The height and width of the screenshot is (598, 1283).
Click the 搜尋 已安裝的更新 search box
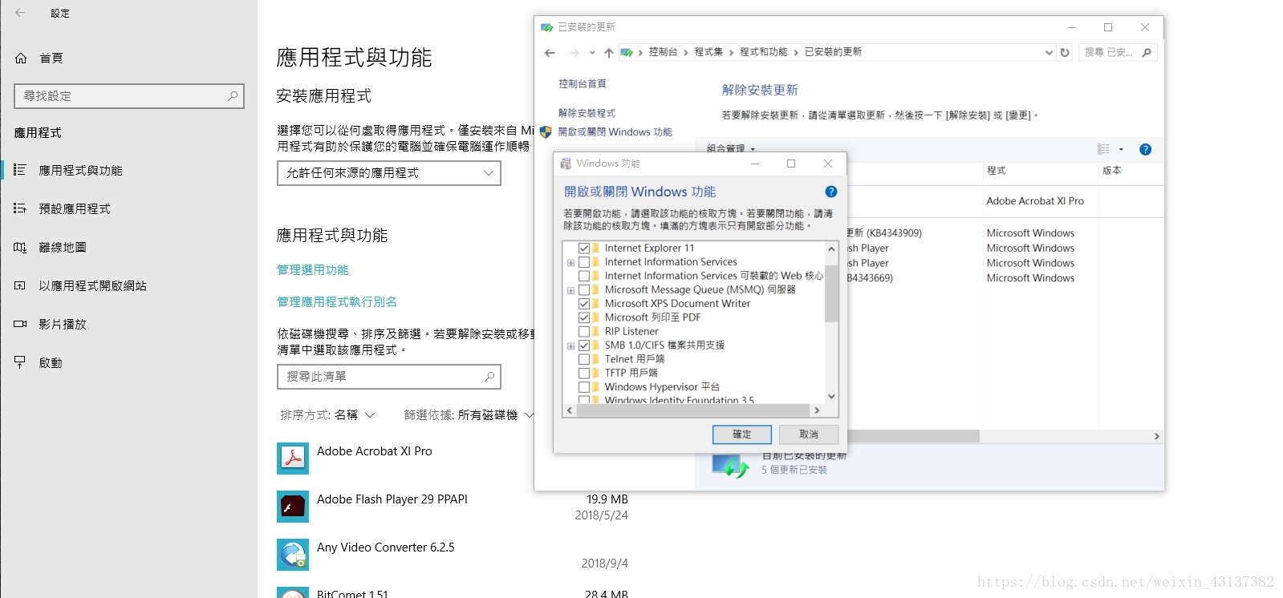click(1117, 52)
